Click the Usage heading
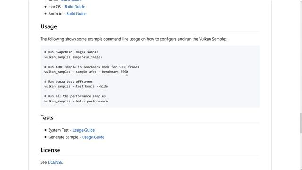The image size is (302, 170). [49, 26]
